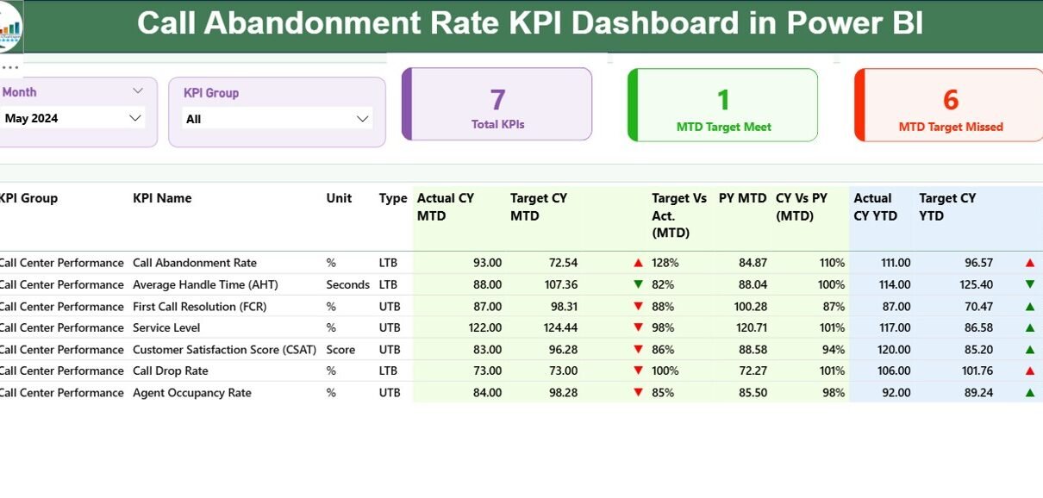Click the green YTD up arrow for First Call Resolution

pyautogui.click(x=1030, y=307)
